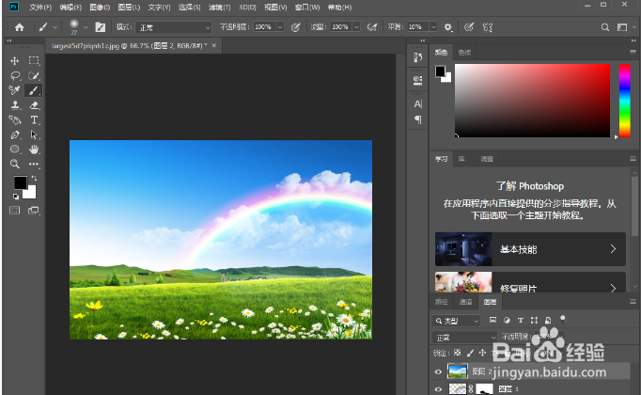Select the Pen tool
The image size is (641, 395).
coord(15,134)
